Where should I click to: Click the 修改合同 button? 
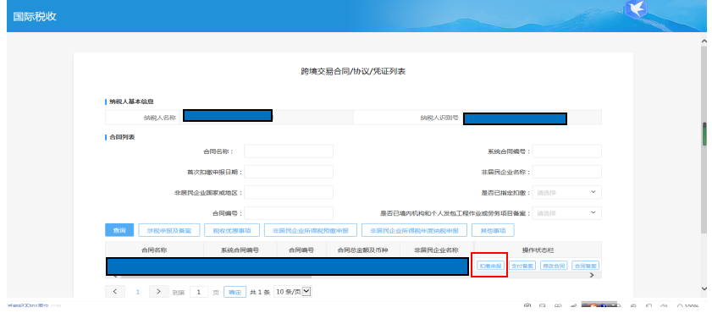pyautogui.click(x=554, y=266)
